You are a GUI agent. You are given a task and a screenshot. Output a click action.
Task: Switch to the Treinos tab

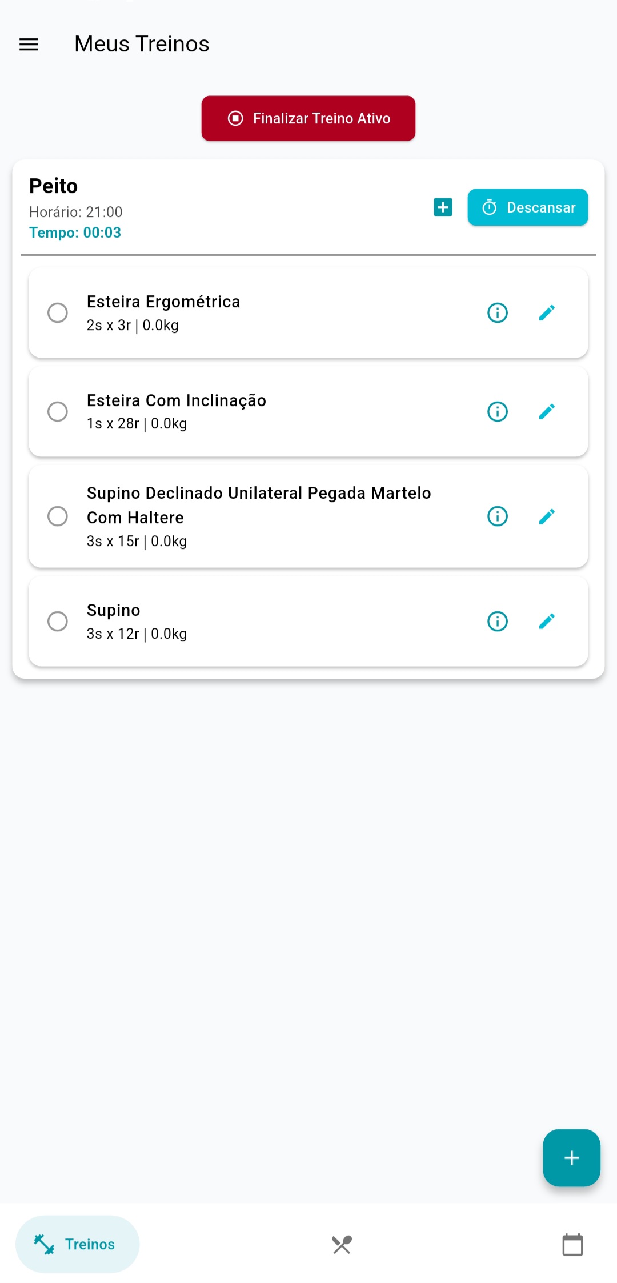77,1244
